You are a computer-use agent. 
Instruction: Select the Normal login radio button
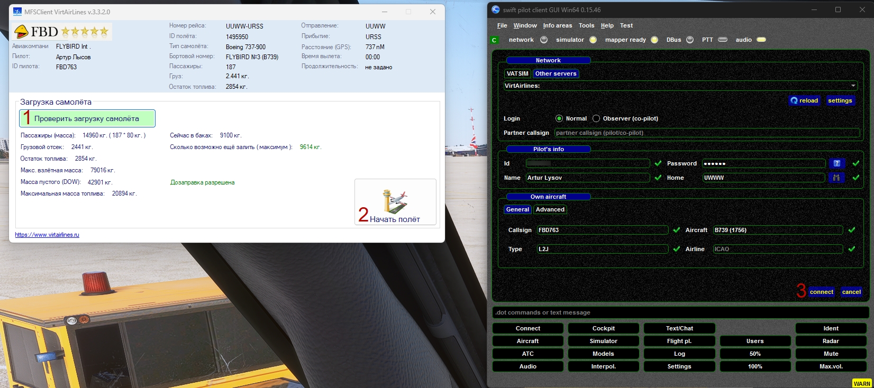(x=559, y=118)
